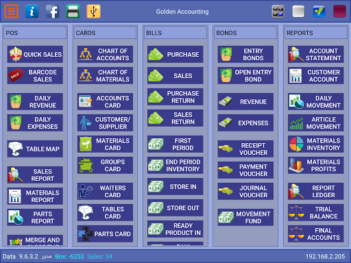
Task: Click the REPORTS section header
Action: [x=315, y=33]
